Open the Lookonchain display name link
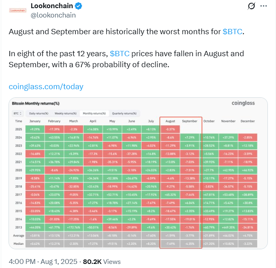 pos(52,6)
